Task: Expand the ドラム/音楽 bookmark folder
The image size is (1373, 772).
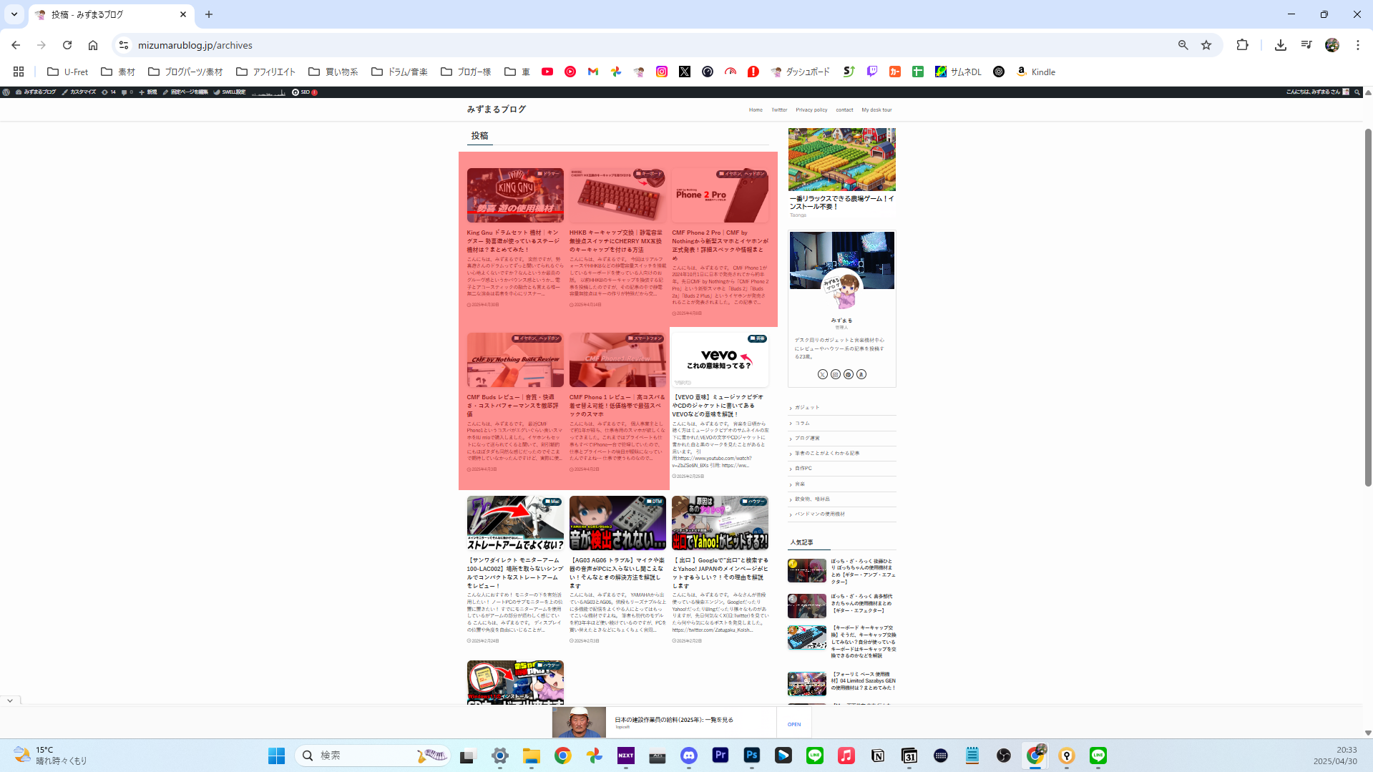Action: tap(399, 72)
